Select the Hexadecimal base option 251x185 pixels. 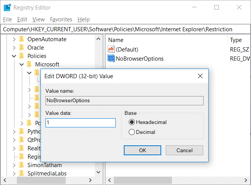click(x=132, y=122)
